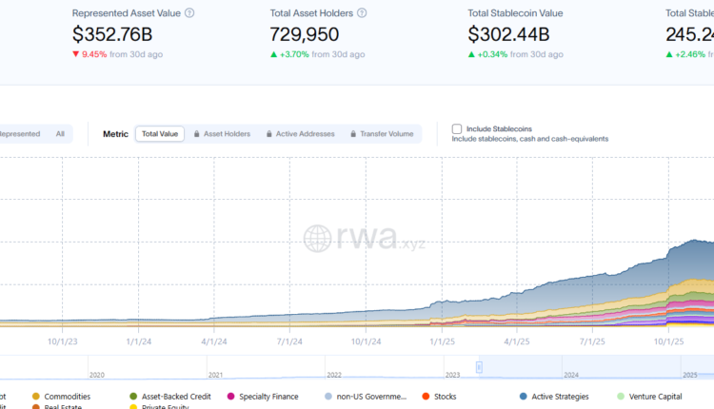Click lock icon on Asset Holders metric
This screenshot has width=714, height=409.
(x=196, y=134)
